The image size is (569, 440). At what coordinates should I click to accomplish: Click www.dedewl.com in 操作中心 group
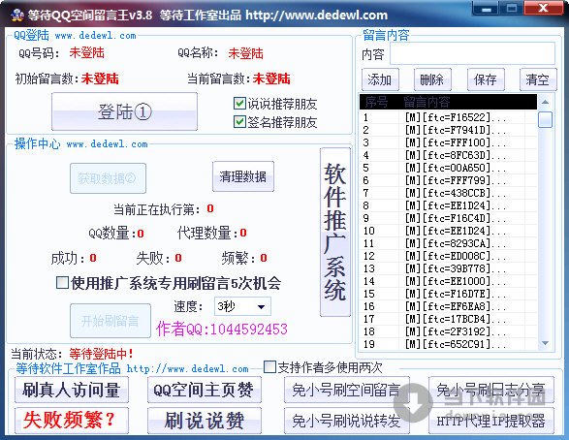tap(108, 144)
